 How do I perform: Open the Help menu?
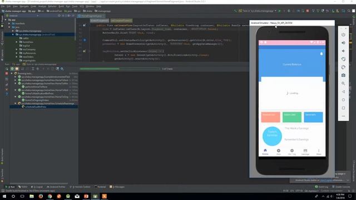(x=98, y=6)
